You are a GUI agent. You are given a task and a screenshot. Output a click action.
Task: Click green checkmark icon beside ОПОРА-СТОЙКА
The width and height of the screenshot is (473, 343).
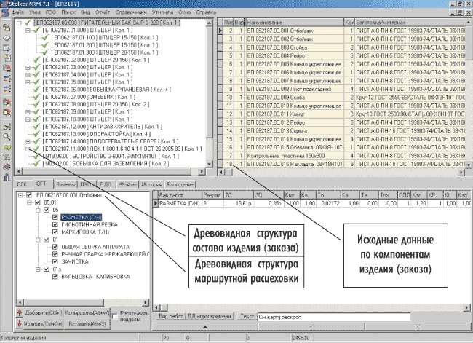pos(37,133)
